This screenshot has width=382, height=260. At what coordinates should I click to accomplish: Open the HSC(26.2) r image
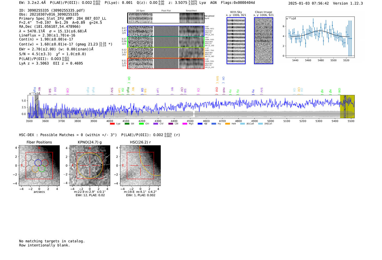(140, 166)
